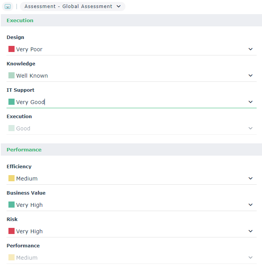Click the light green Well Known swatch
Viewport: 262px width, 273px height.
coord(12,76)
